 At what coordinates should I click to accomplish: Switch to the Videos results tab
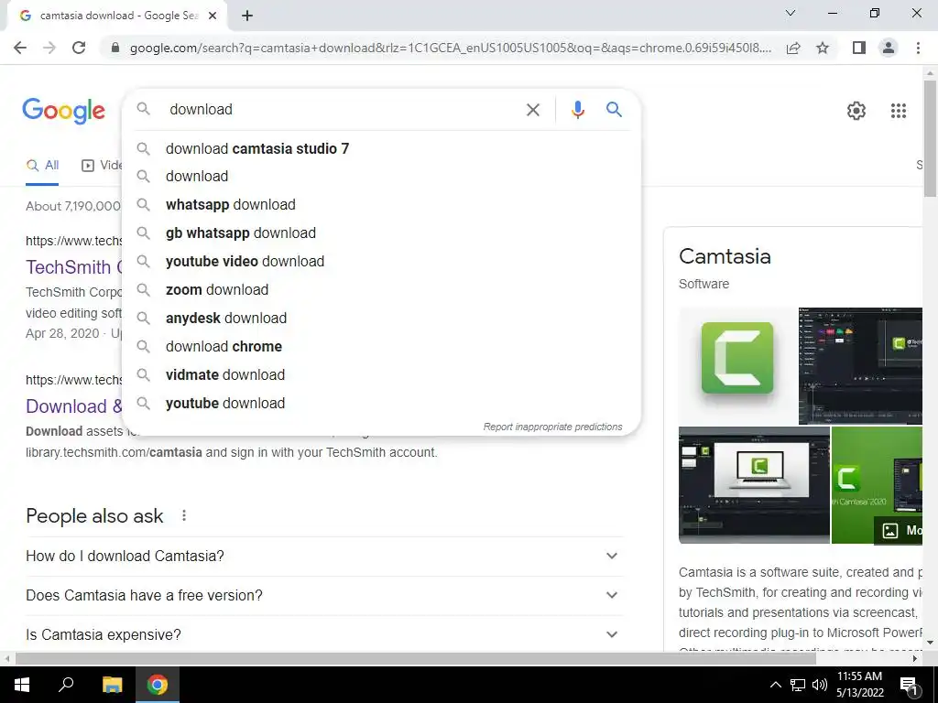(102, 166)
